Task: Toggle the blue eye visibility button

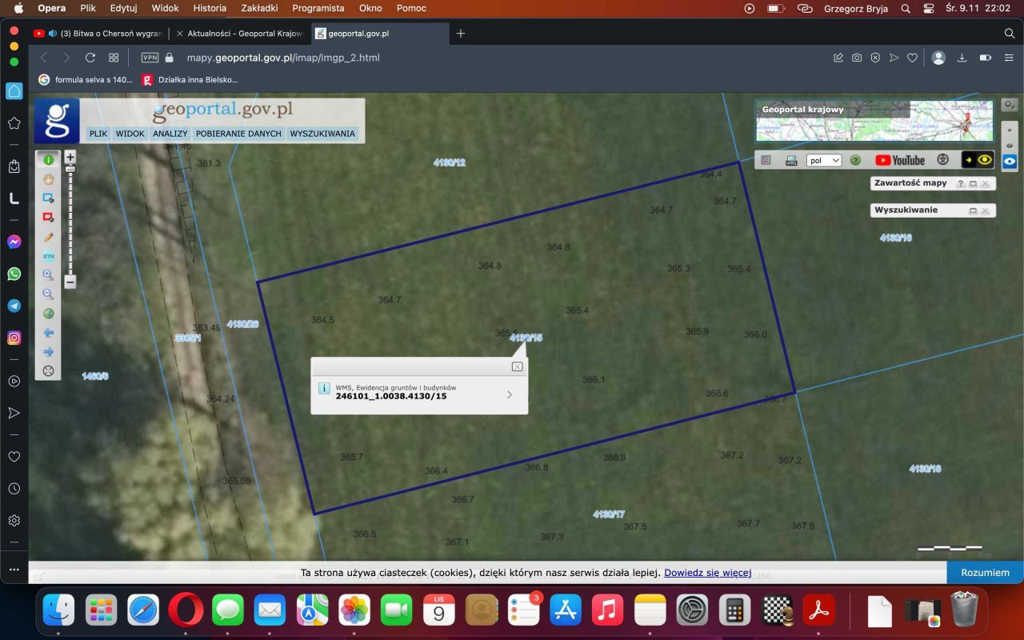Action: 1010,161
